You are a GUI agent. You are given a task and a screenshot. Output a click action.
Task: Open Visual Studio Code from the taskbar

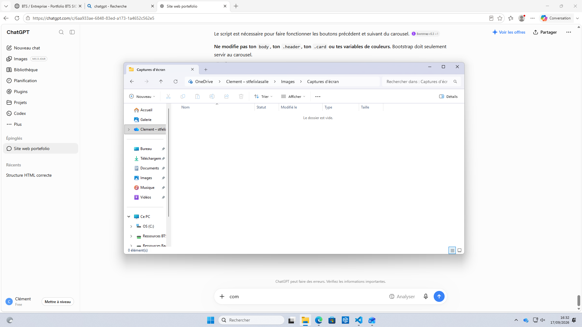[359, 320]
